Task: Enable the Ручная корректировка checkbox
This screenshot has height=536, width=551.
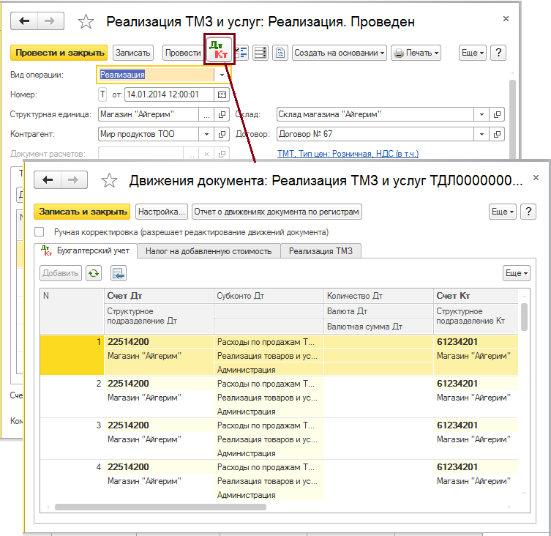Action: [40, 231]
